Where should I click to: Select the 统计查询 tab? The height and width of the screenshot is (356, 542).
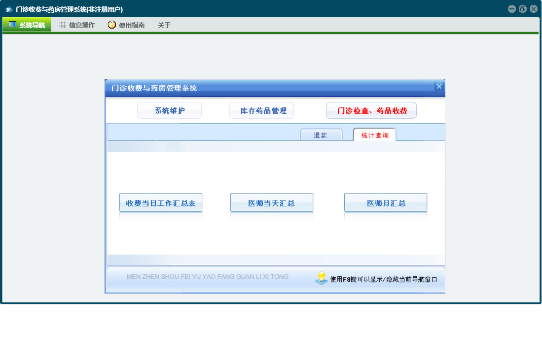tap(374, 135)
